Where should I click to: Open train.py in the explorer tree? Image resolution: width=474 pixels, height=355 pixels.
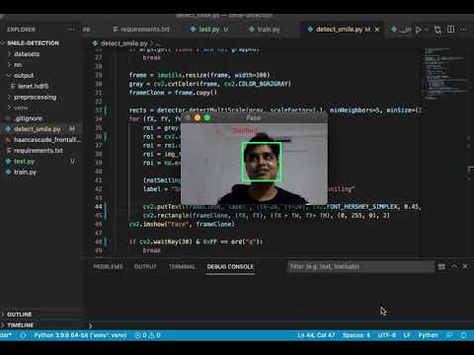(x=25, y=172)
